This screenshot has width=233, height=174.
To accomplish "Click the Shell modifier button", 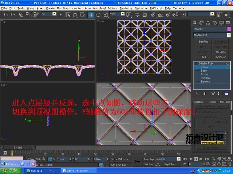I will [203, 57].
